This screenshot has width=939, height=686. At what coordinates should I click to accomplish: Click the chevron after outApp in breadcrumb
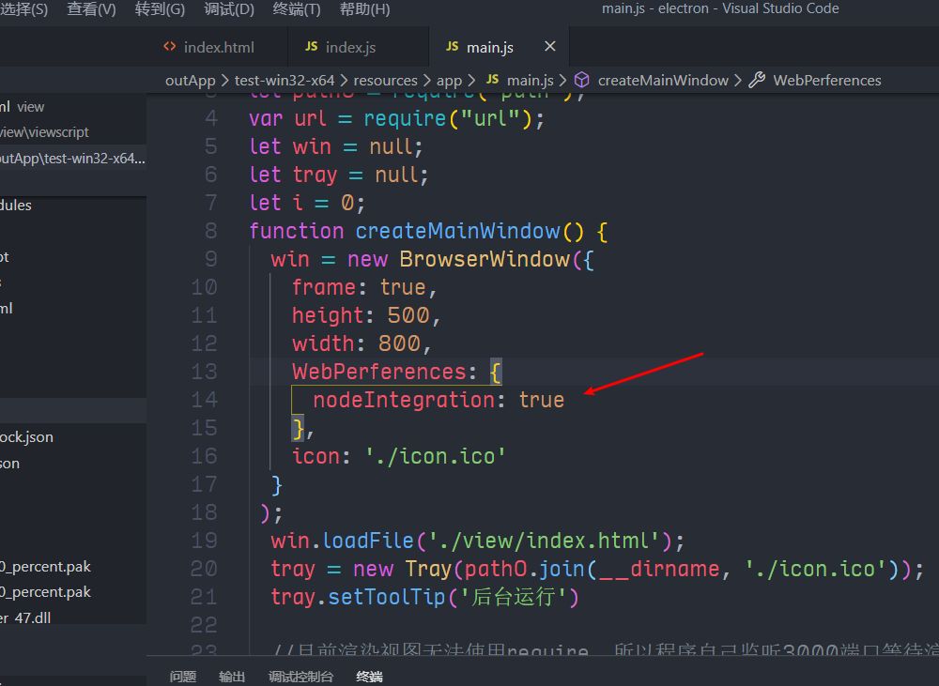point(224,80)
